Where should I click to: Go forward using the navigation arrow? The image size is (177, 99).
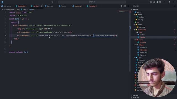(56, 2)
